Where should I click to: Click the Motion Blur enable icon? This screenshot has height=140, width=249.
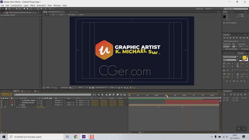tap(113, 95)
